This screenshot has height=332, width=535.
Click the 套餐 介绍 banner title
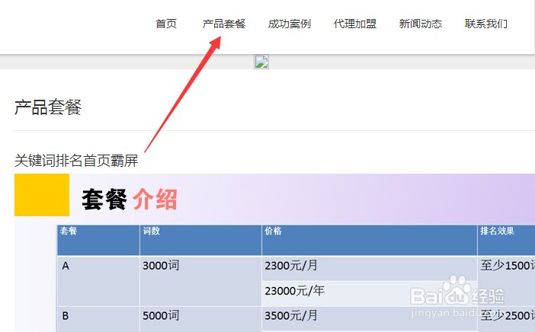[130, 200]
